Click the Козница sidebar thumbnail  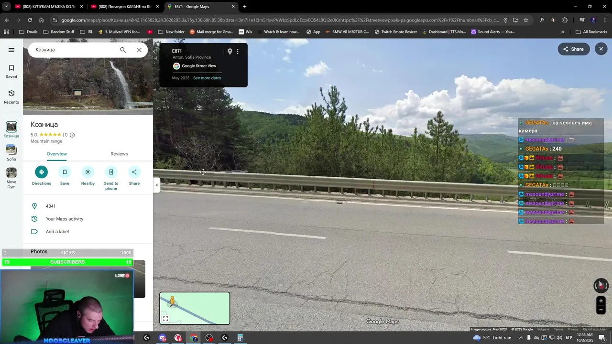(11, 129)
